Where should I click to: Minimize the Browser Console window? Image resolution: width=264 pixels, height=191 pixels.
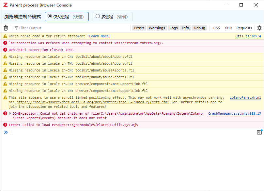226,5
